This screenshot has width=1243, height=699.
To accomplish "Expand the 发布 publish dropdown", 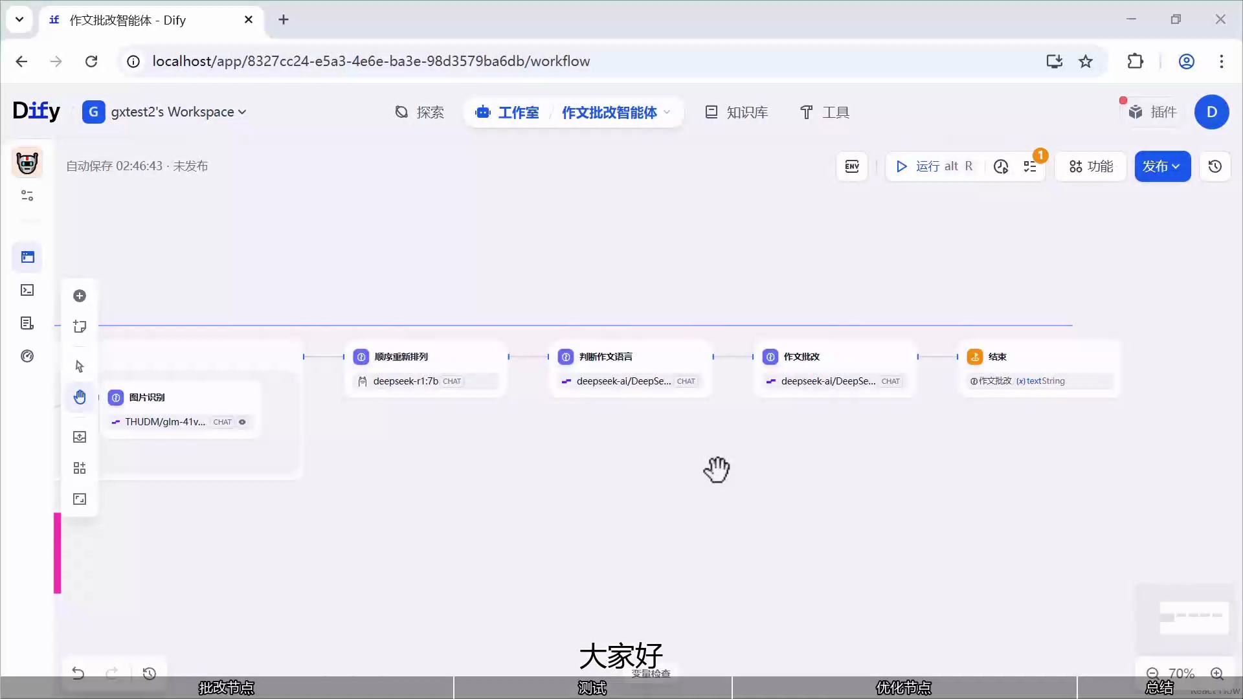I will (1162, 166).
